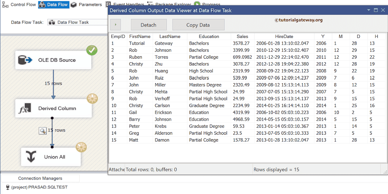Select the cell containing Gateway
Viewport: 388px width, 194px height.
[x=170, y=43]
